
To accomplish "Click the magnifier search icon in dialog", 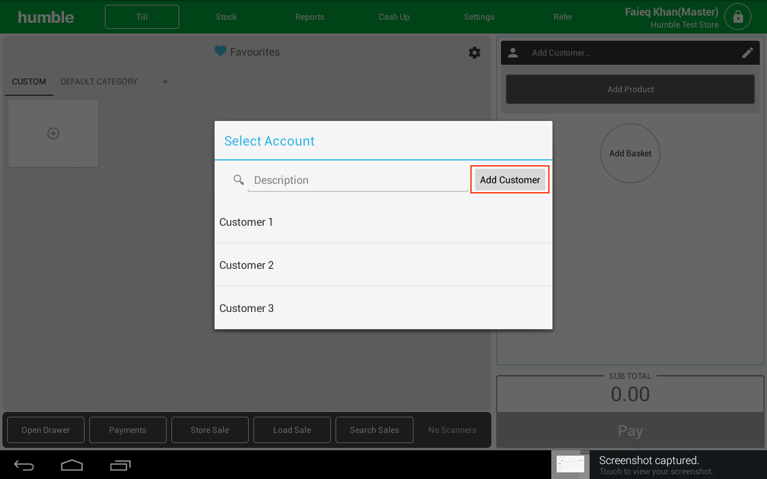I will click(x=238, y=180).
